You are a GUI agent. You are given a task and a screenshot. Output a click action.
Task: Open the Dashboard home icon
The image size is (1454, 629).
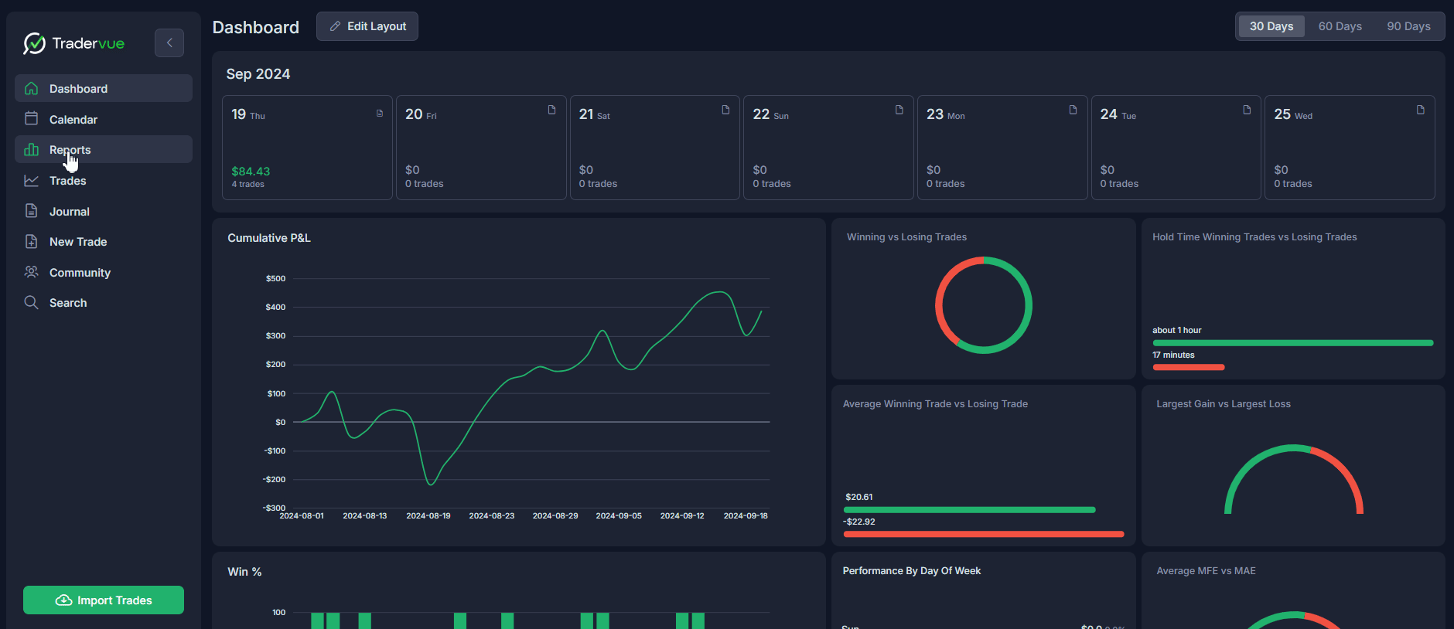32,88
